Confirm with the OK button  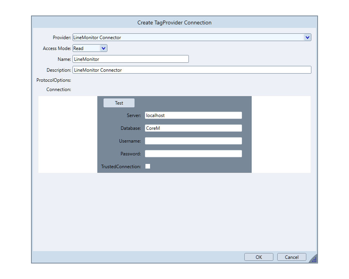click(259, 257)
